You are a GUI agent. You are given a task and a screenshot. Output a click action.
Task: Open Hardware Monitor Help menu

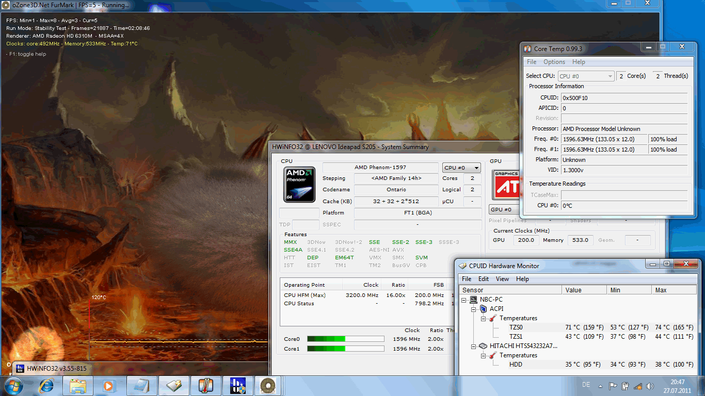point(522,279)
